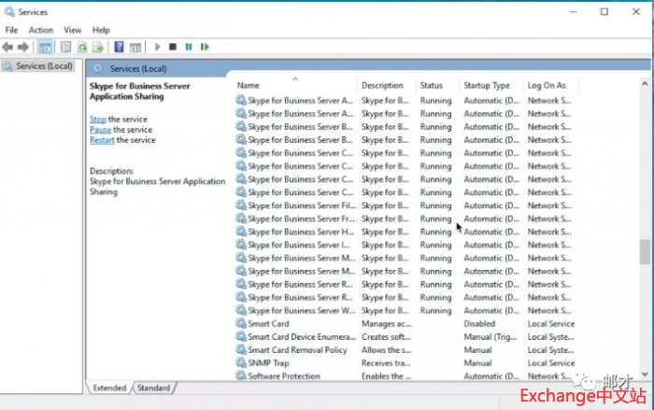Click the Start Service play icon

pyautogui.click(x=158, y=47)
